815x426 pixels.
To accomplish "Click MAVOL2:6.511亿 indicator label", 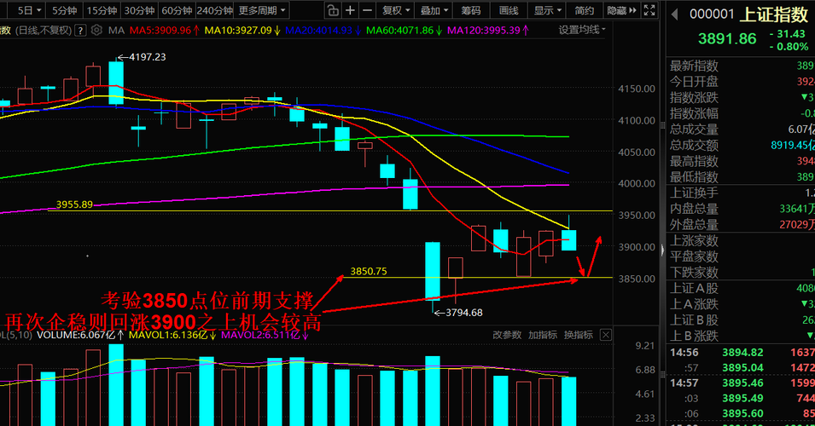I will click(x=265, y=335).
